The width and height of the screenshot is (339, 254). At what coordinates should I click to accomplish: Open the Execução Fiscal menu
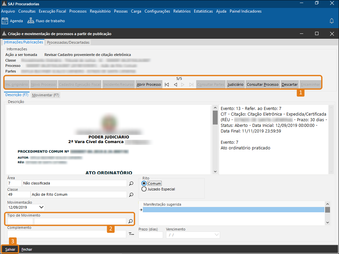tap(52, 11)
